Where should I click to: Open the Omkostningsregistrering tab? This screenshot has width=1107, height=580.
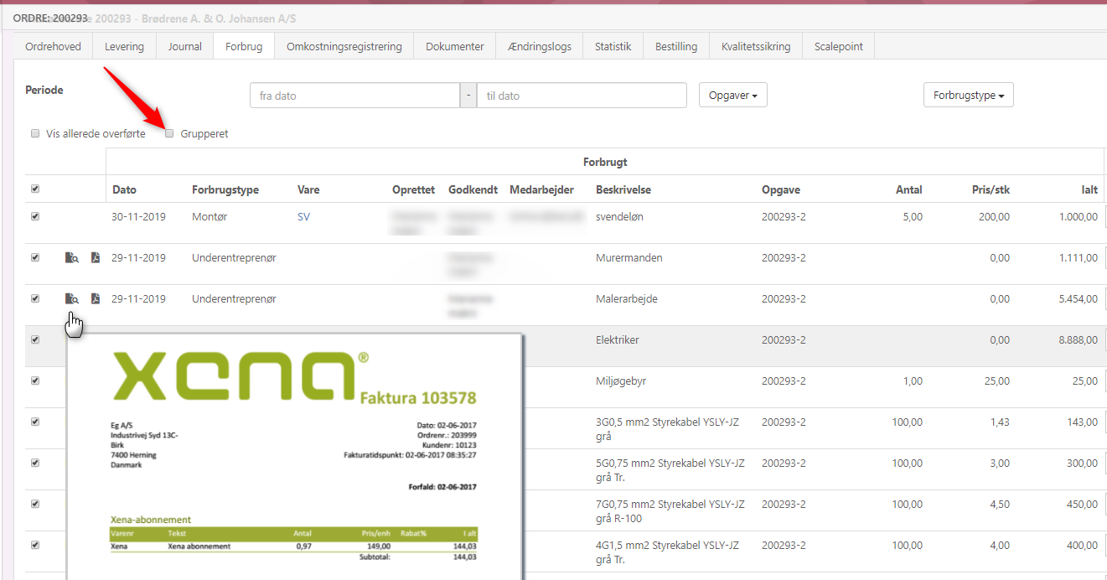[344, 47]
